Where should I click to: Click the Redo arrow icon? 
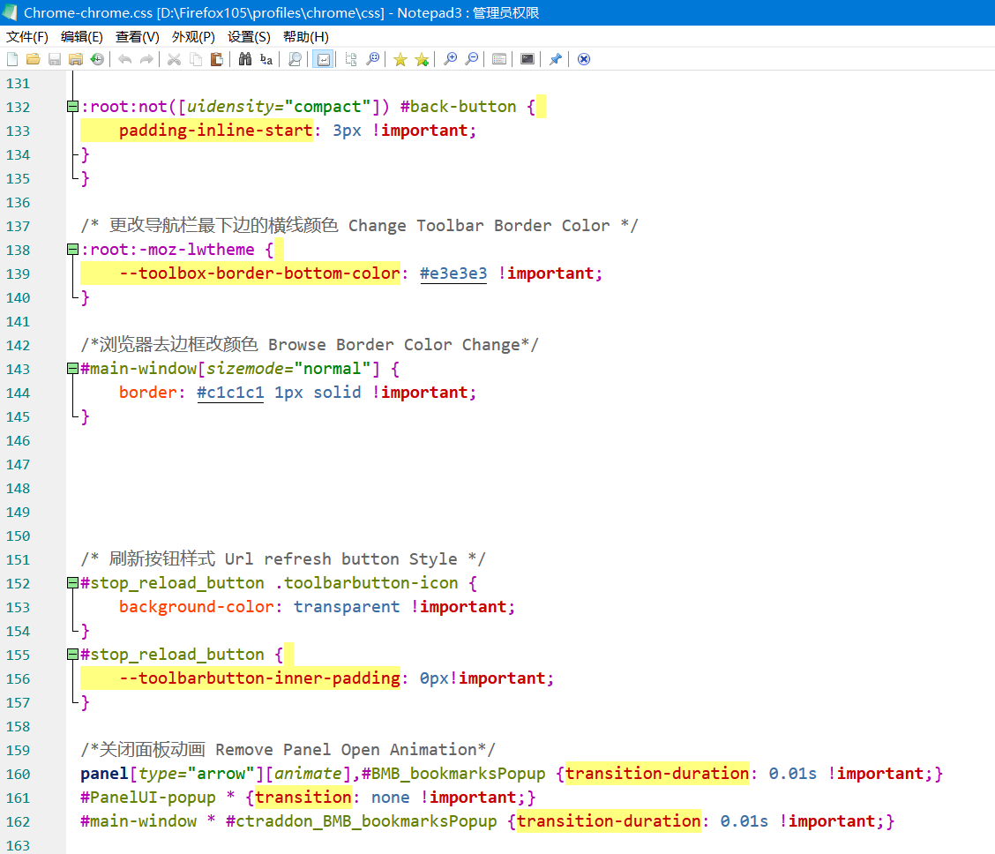(x=146, y=59)
